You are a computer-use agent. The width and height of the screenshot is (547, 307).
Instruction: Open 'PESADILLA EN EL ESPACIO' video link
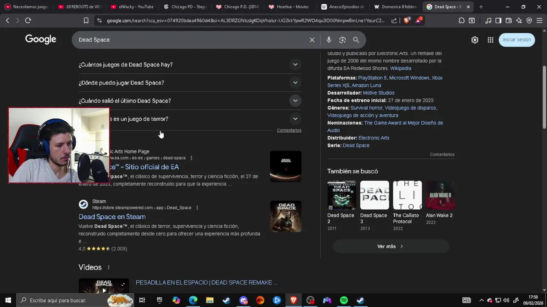206,283
